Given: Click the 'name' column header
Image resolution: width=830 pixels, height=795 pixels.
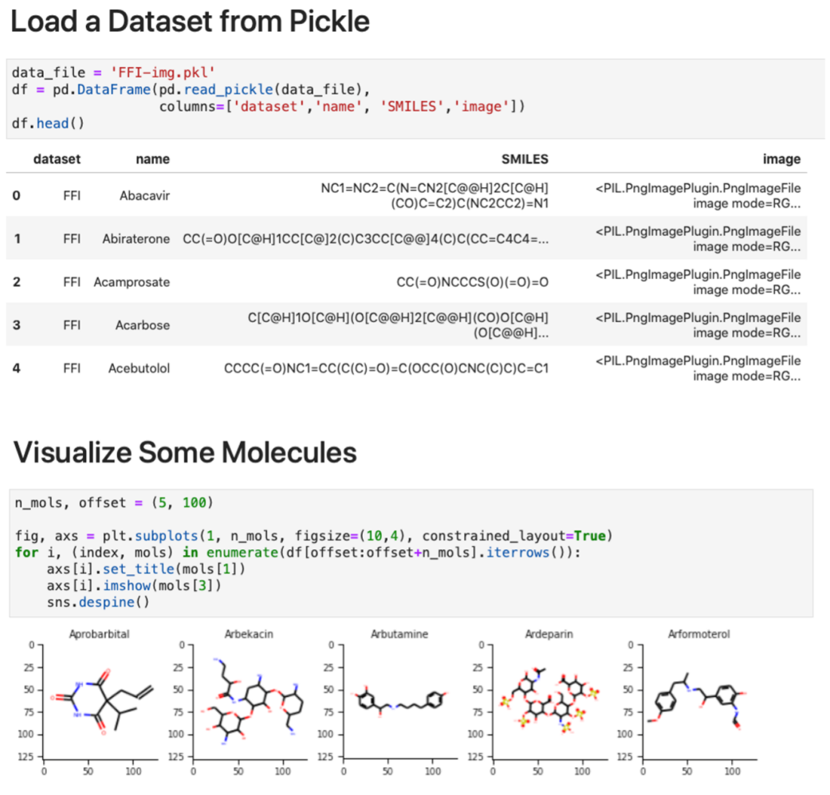Looking at the screenshot, I should (152, 159).
